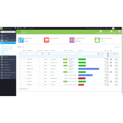The image size is (123, 123).
Task: Open recommended modules puzzle icon
Action: pos(111,31)
